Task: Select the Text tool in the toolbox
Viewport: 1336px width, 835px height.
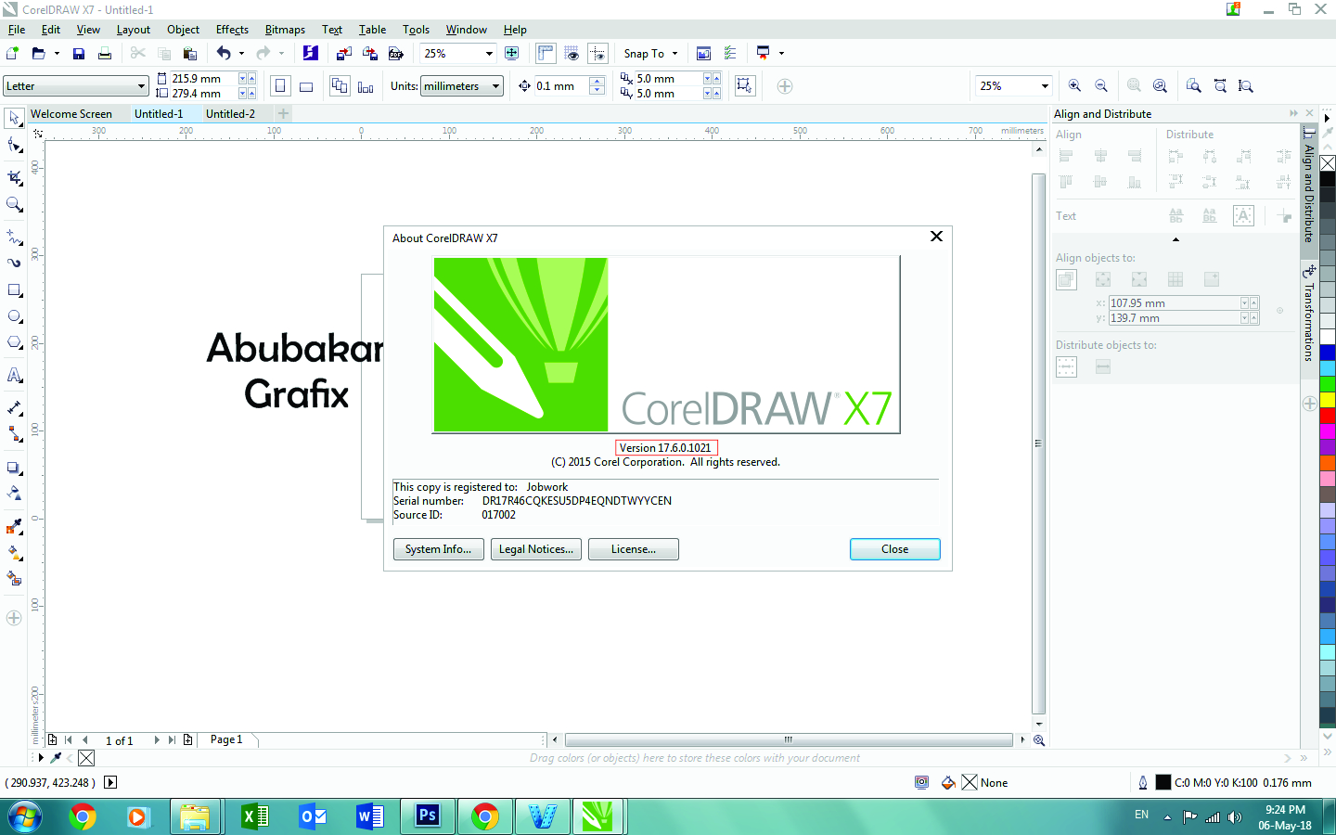Action: (x=14, y=375)
